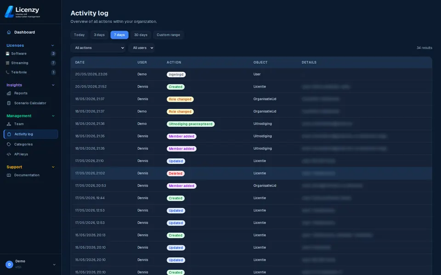Click the Deleted action badge
This screenshot has width=441, height=275.
click(175, 173)
